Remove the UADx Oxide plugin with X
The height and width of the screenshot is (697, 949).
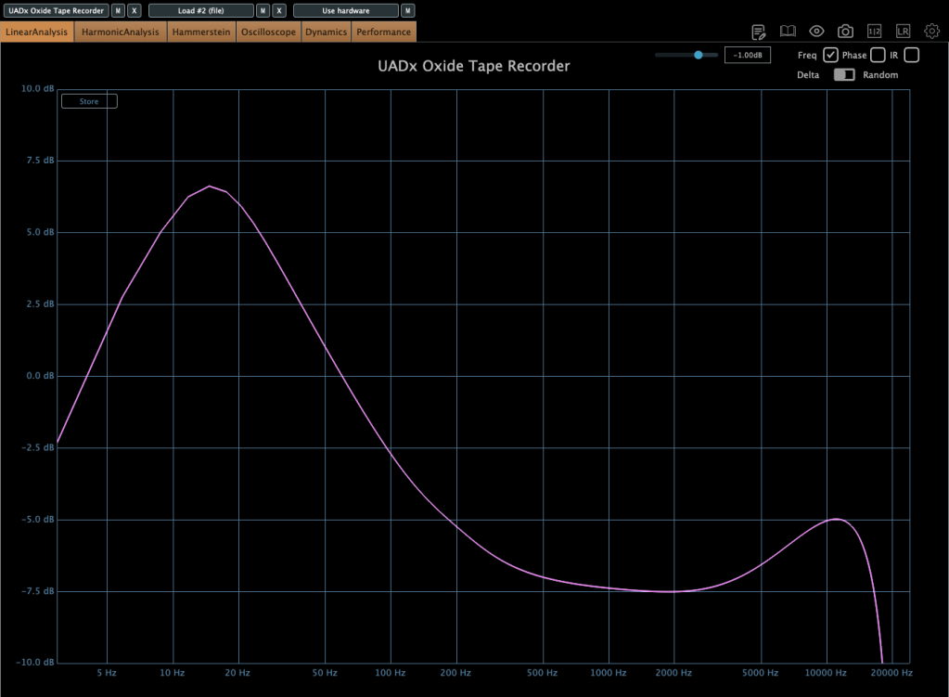pyautogui.click(x=135, y=11)
